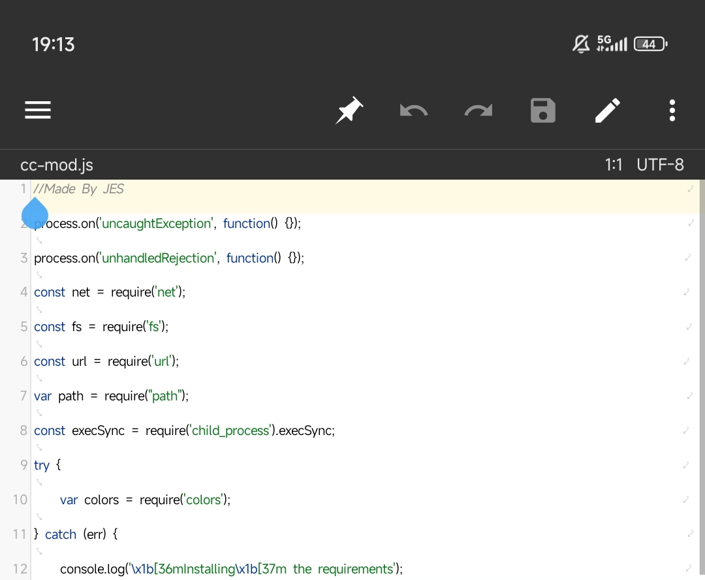
Task: Open the hamburger navigation menu
Action: point(38,110)
